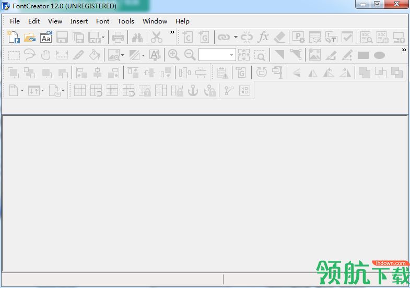
Task: Open the image-search dropdown arrow
Action: (x=122, y=55)
